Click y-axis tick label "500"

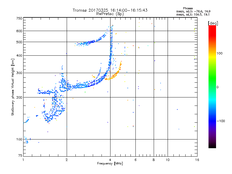pyautogui.click(x=19, y=42)
